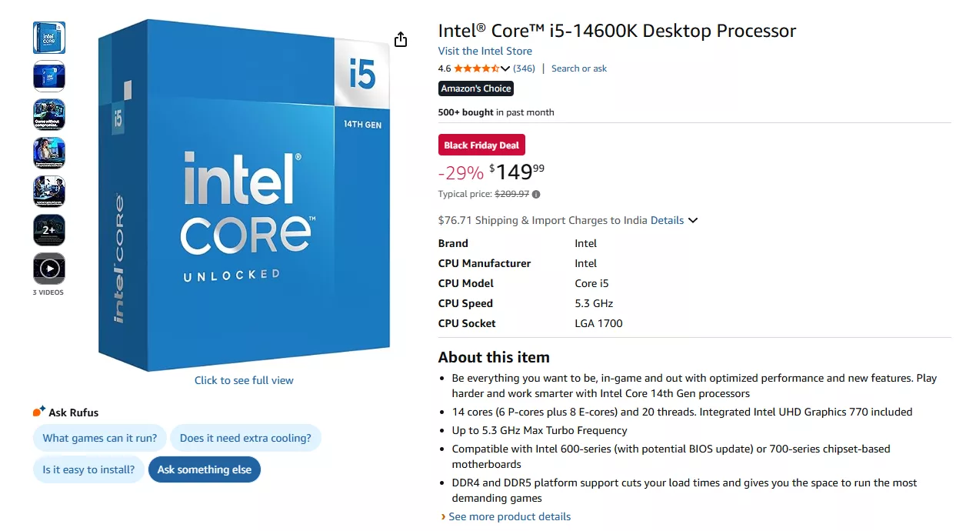Click the main Intel Core product image
The width and height of the screenshot is (956, 531).
pyautogui.click(x=245, y=196)
